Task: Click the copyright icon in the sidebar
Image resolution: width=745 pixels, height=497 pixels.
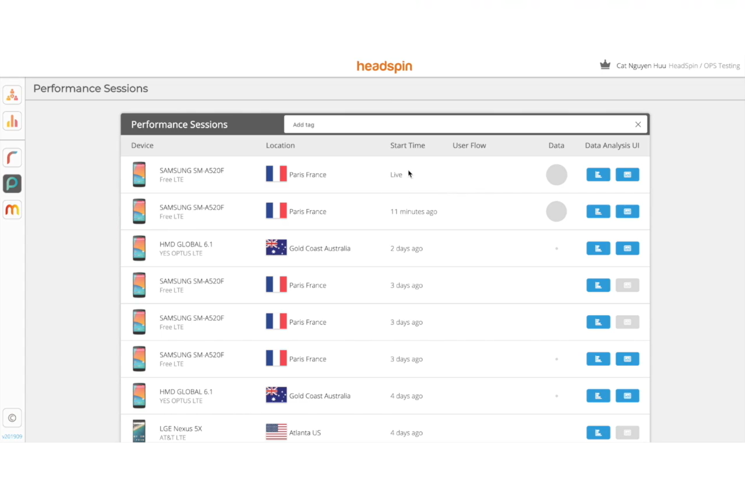Action: (12, 418)
